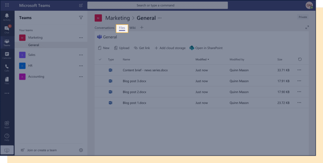The width and height of the screenshot is (323, 163).
Task: Open actions menu for Content brief file
Action: [299, 70]
